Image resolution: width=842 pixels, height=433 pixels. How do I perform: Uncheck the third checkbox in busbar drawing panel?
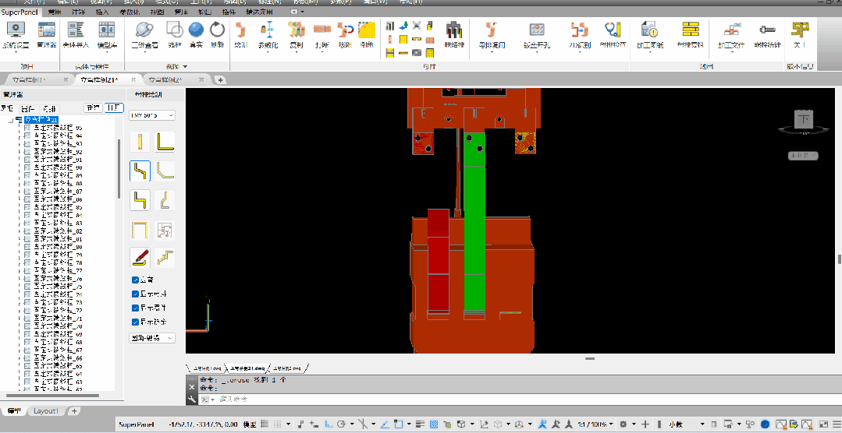[x=135, y=308]
